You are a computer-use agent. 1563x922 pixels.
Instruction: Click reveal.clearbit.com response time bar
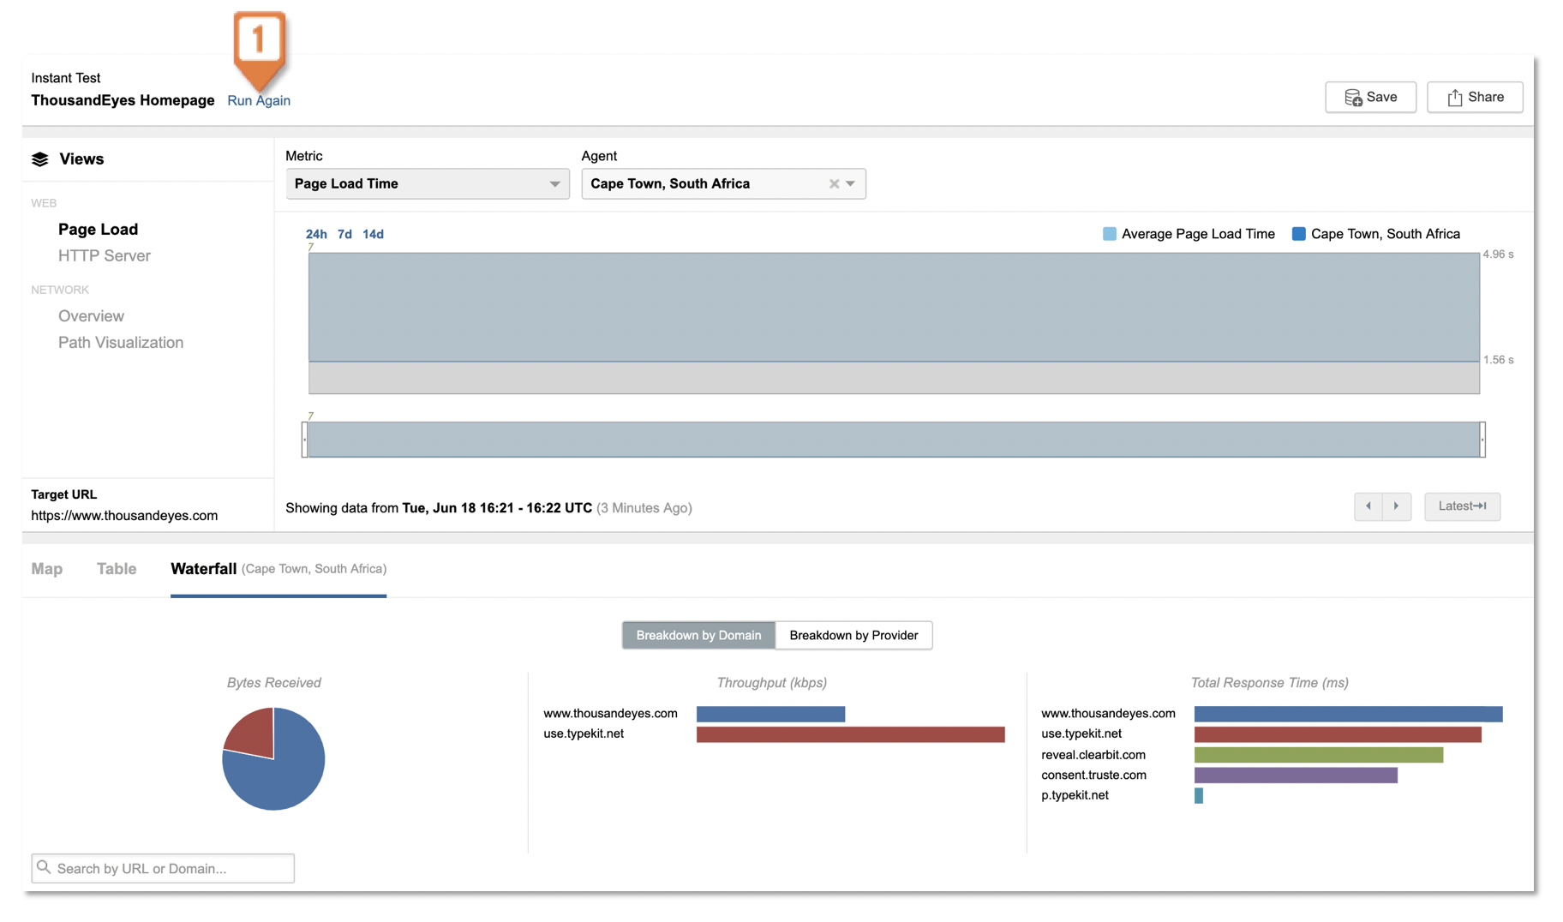click(1319, 755)
